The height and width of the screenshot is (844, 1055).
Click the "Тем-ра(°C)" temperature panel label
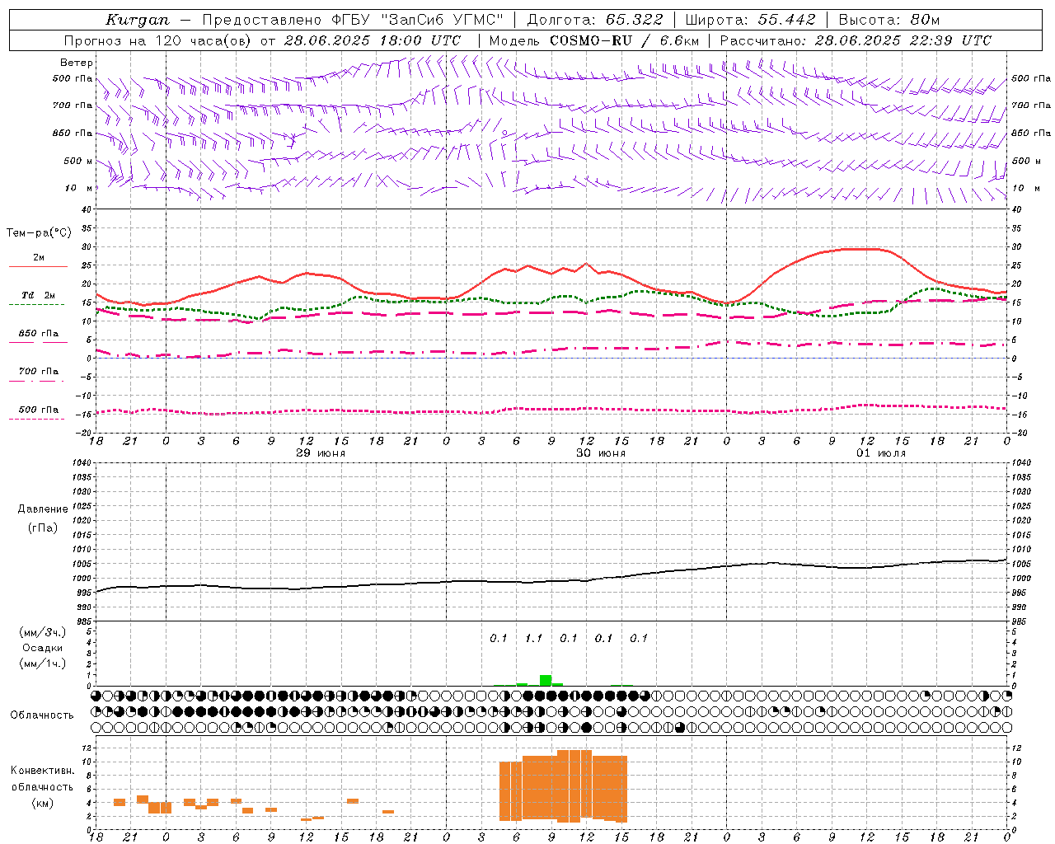(x=39, y=233)
